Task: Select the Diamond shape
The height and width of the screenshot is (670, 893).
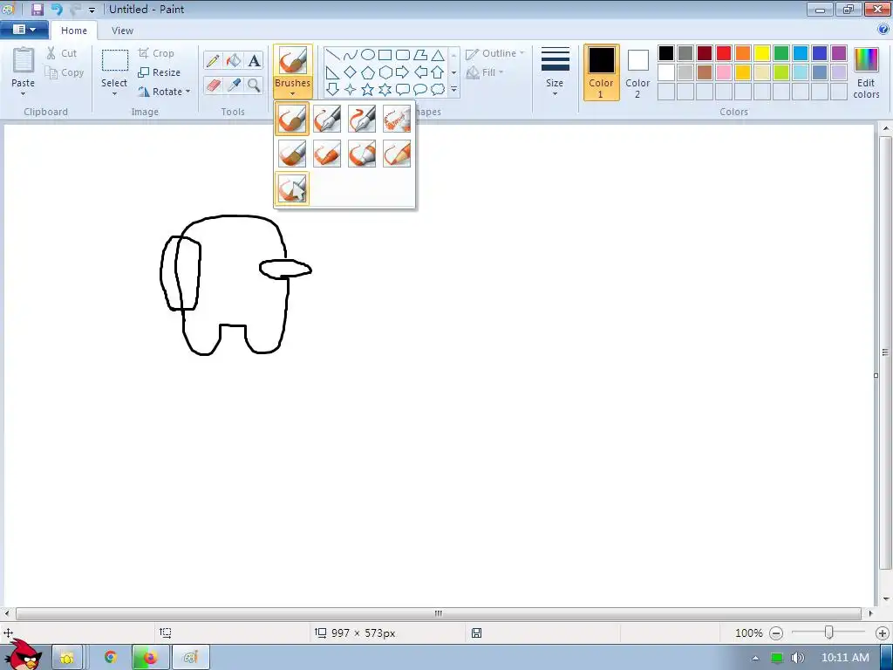Action: tap(351, 72)
